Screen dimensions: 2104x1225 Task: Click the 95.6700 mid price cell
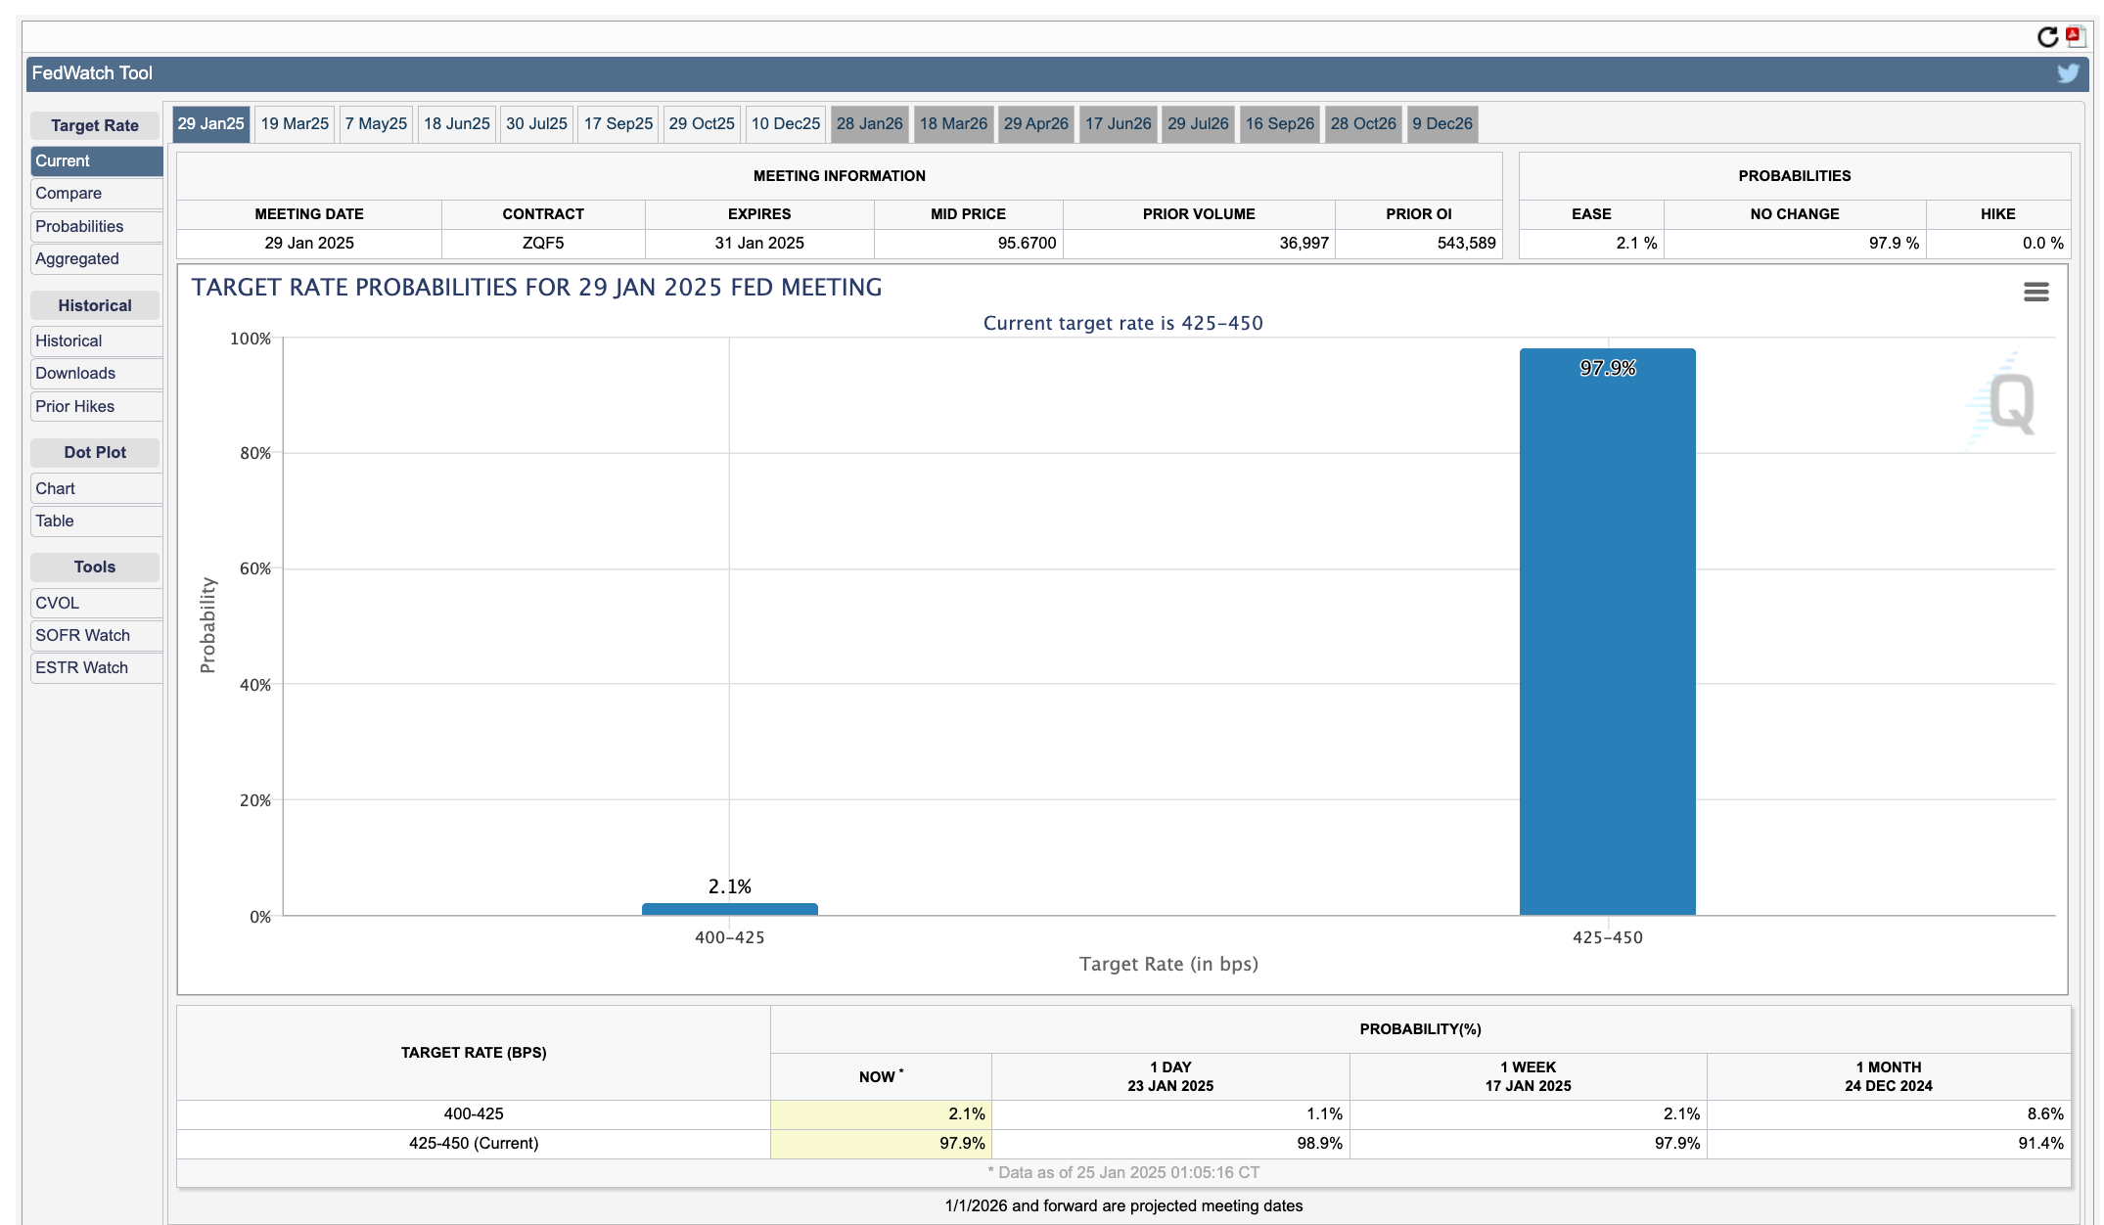tap(969, 244)
